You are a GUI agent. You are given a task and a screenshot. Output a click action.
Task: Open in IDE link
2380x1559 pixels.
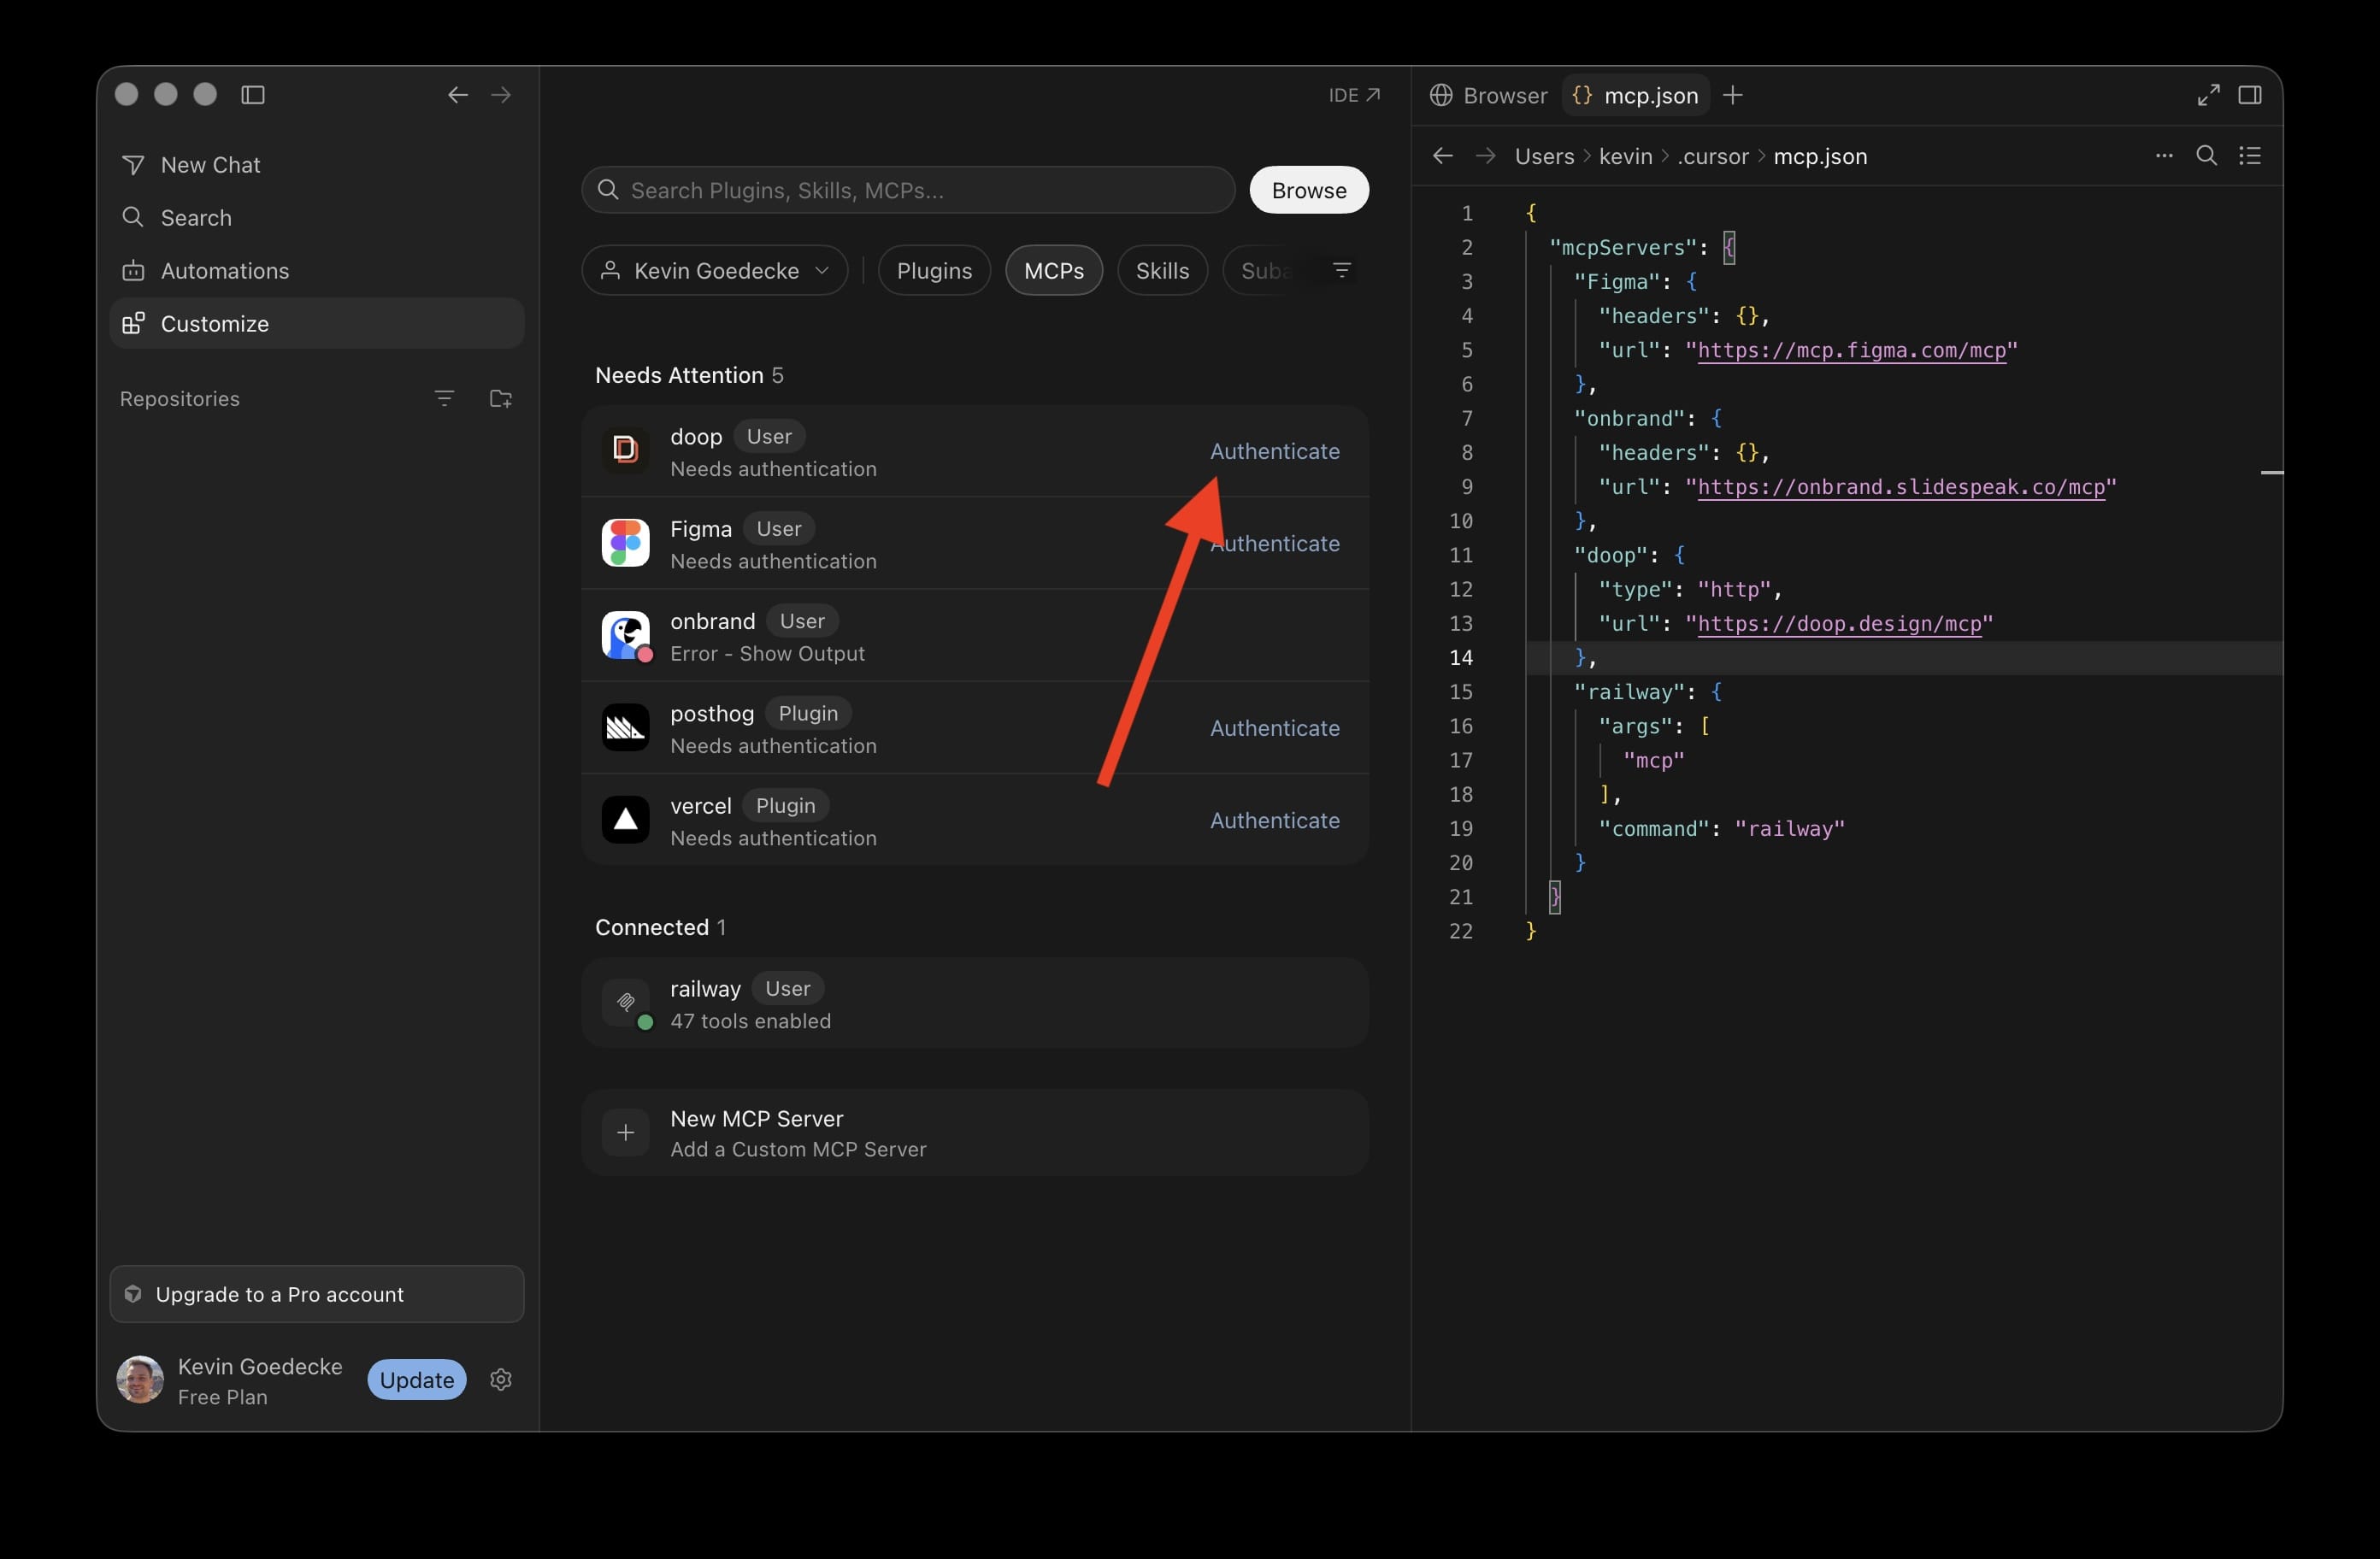point(1354,95)
